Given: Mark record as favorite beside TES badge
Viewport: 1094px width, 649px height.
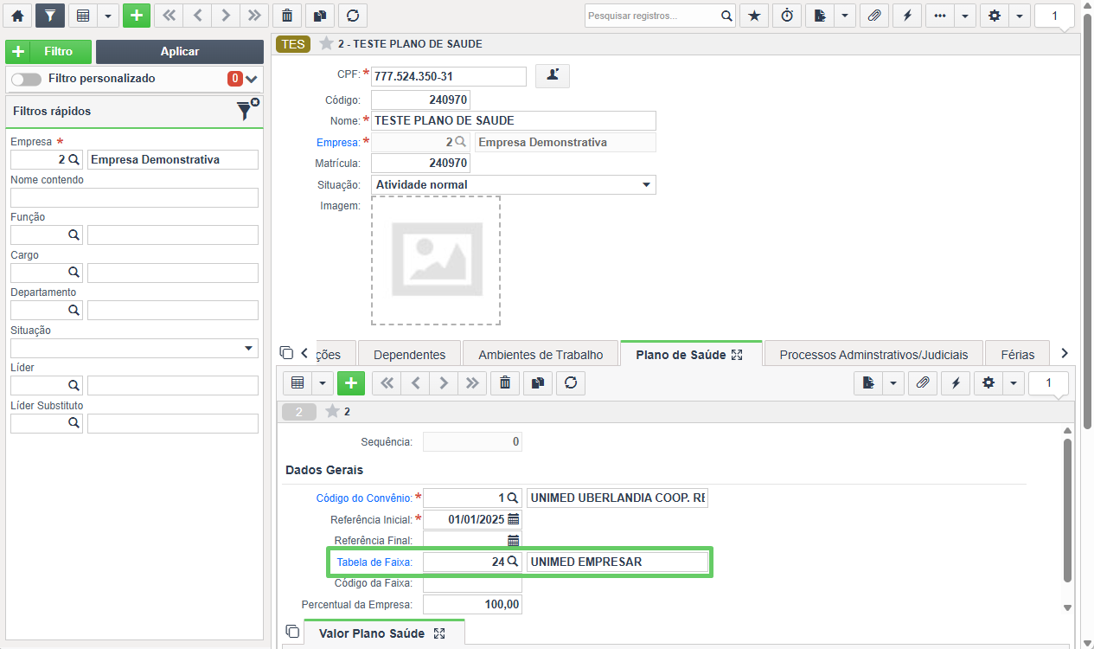Looking at the screenshot, I should pyautogui.click(x=326, y=43).
